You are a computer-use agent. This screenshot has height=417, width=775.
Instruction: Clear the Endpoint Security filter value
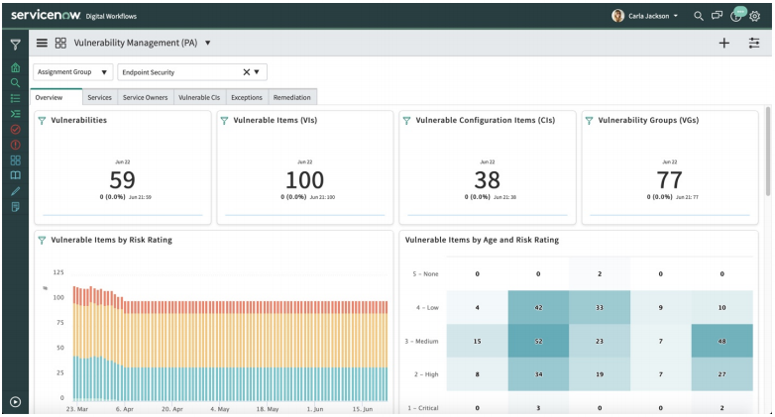(247, 72)
